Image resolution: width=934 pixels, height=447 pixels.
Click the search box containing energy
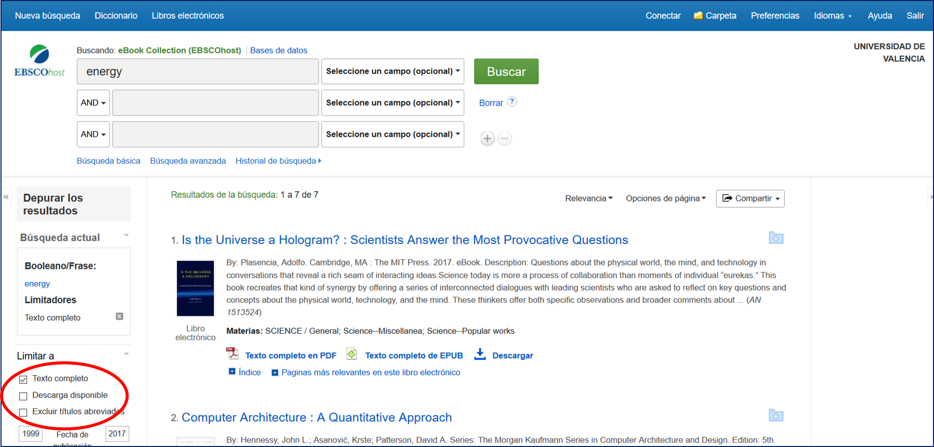click(198, 71)
